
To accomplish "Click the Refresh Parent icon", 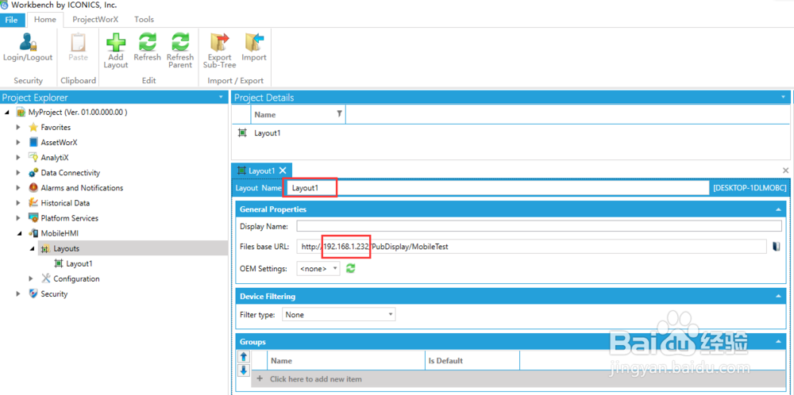I will [179, 42].
